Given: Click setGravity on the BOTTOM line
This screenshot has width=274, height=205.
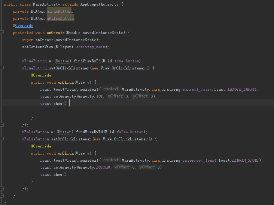Looking at the screenshot, I should pyautogui.click(x=65, y=168).
